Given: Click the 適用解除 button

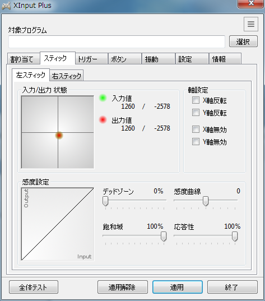Looking at the screenshot, I should 123,287.
